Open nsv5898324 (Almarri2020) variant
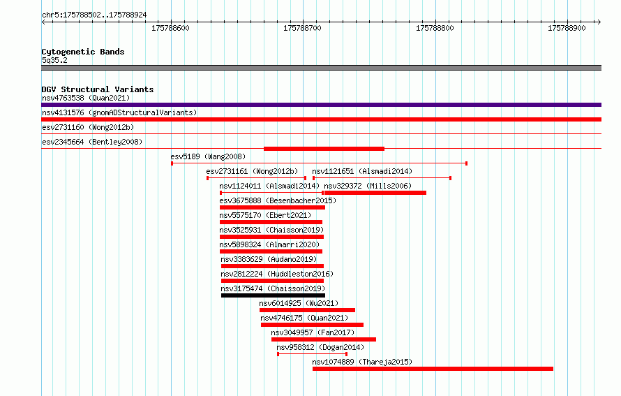Image resolution: width=621 pixels, height=396 pixels. [269, 244]
